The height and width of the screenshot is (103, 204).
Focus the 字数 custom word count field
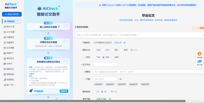[x=105, y=79]
